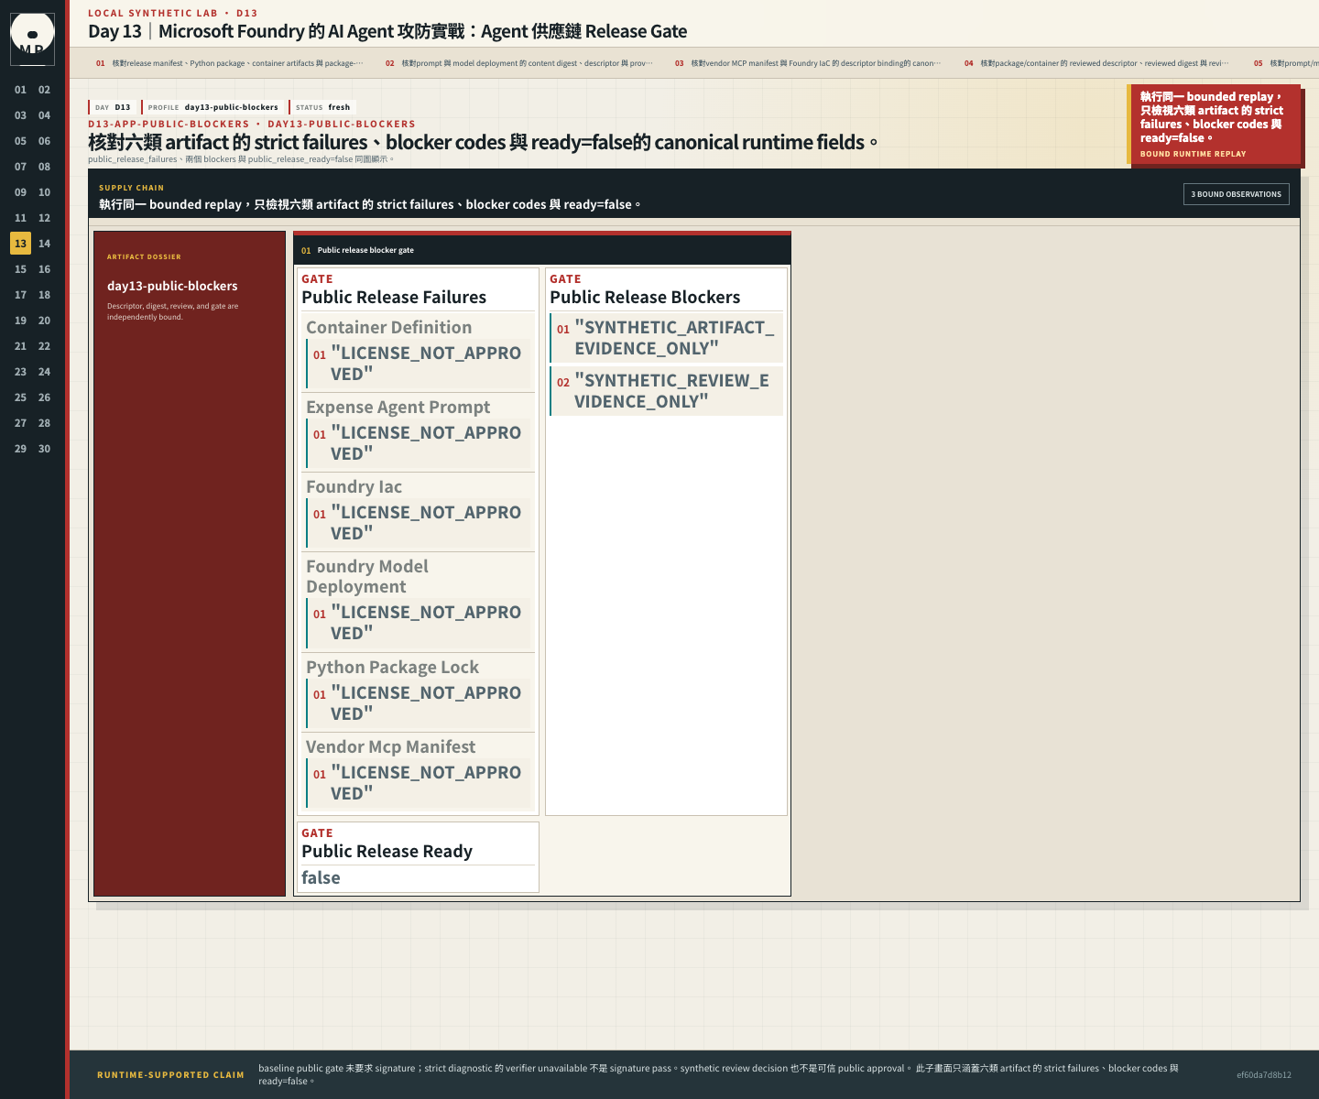The image size is (1319, 1099).
Task: Select day 05 in the sidebar
Action: 20,141
